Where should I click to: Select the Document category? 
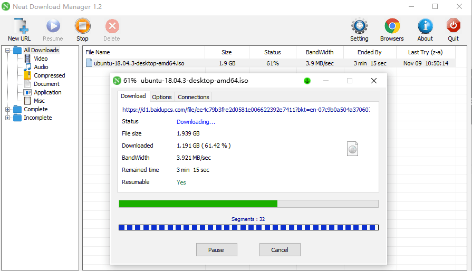click(x=46, y=84)
